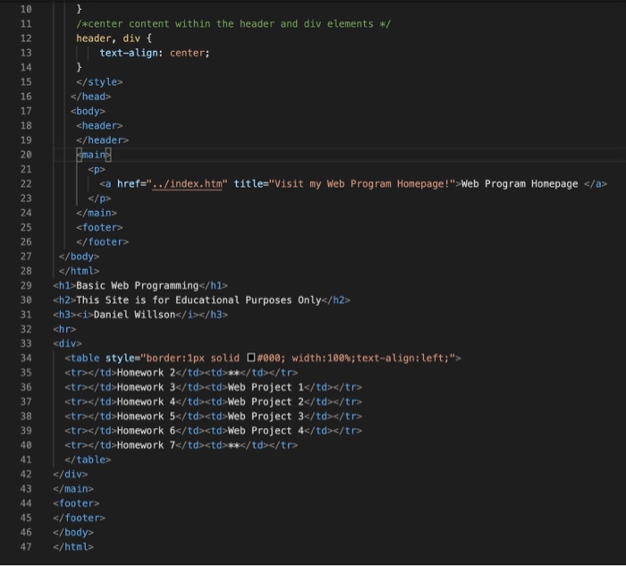Screen dimensions: 626x566
Task: Click line number 10 in the gutter
Action: 26,9
